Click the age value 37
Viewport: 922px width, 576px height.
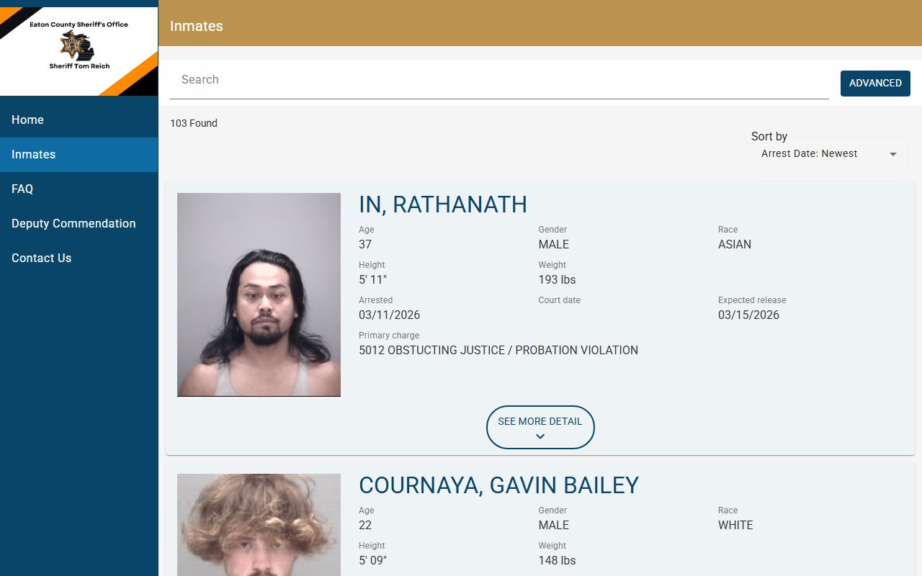[x=365, y=245]
